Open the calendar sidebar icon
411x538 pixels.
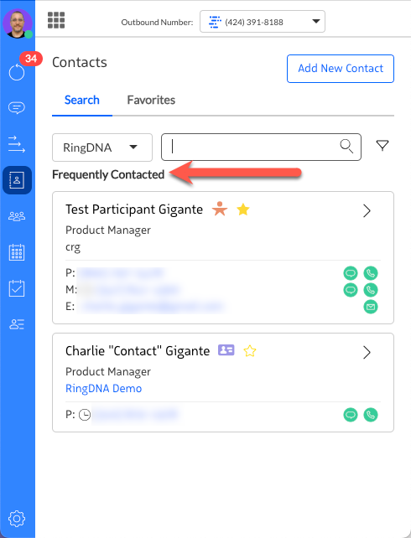tap(17, 252)
